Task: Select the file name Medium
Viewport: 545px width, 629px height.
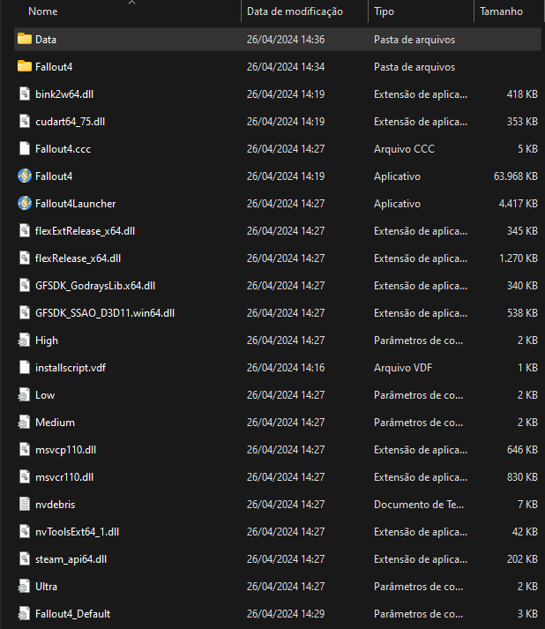Action: click(x=55, y=423)
